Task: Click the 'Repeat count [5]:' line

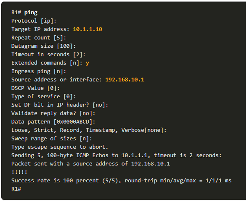Action: tap(39, 38)
